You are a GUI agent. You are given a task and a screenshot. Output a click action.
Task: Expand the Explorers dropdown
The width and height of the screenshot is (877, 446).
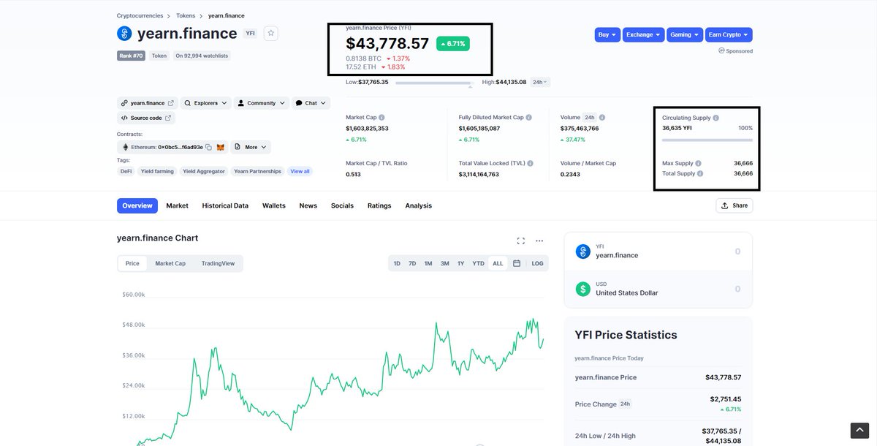(x=206, y=103)
